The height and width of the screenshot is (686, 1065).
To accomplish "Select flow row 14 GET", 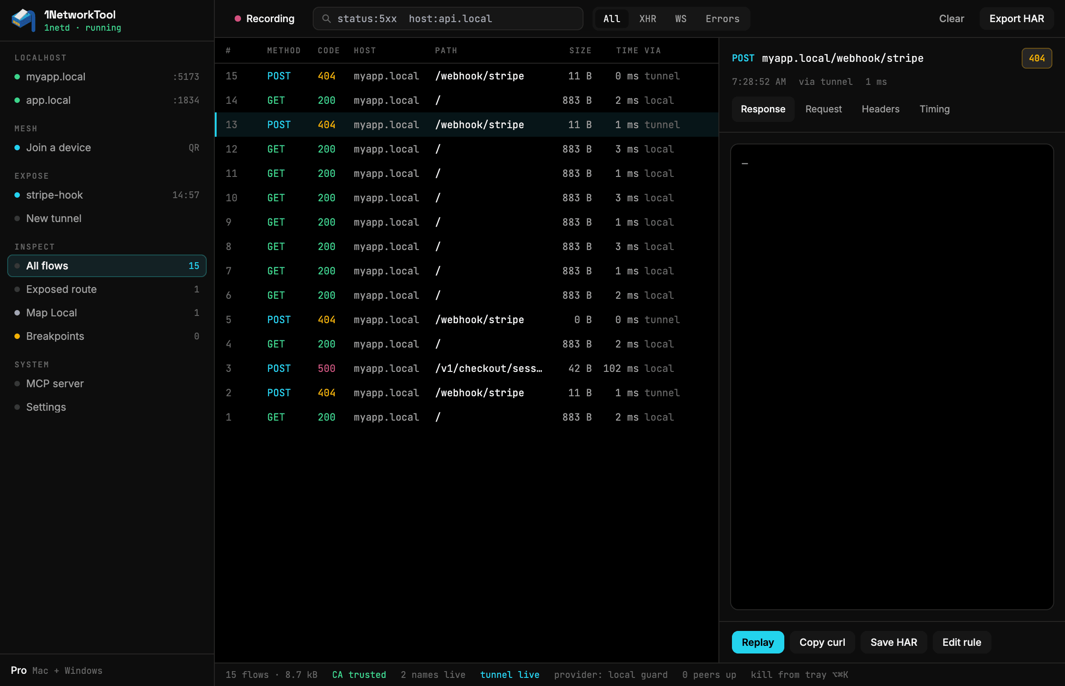I will click(467, 100).
